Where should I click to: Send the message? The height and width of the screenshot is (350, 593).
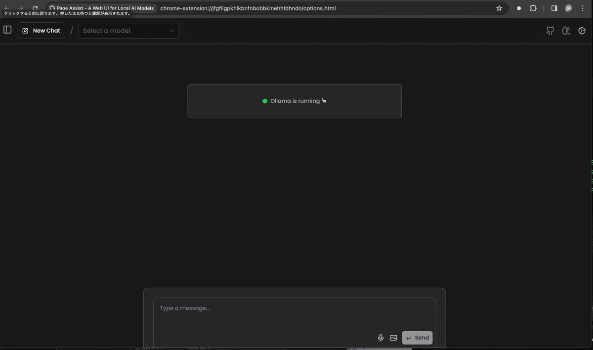417,338
